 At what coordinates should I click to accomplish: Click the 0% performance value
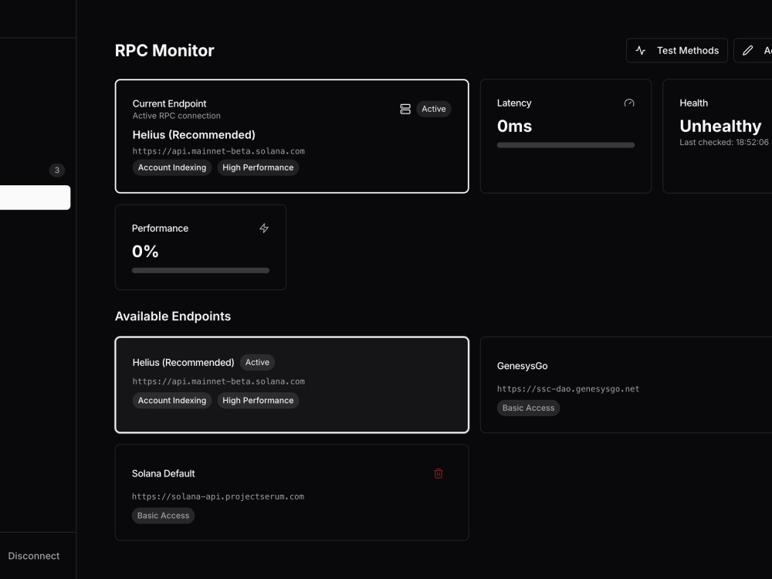[145, 252]
